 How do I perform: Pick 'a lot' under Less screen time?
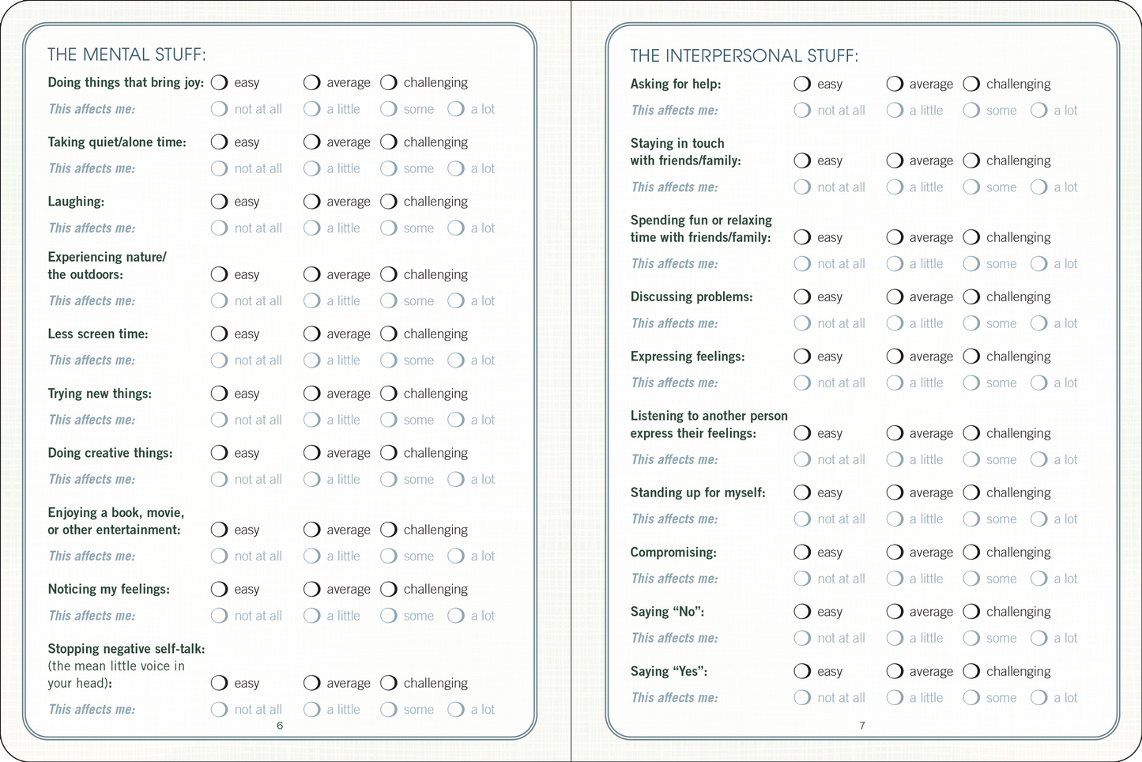(456, 360)
